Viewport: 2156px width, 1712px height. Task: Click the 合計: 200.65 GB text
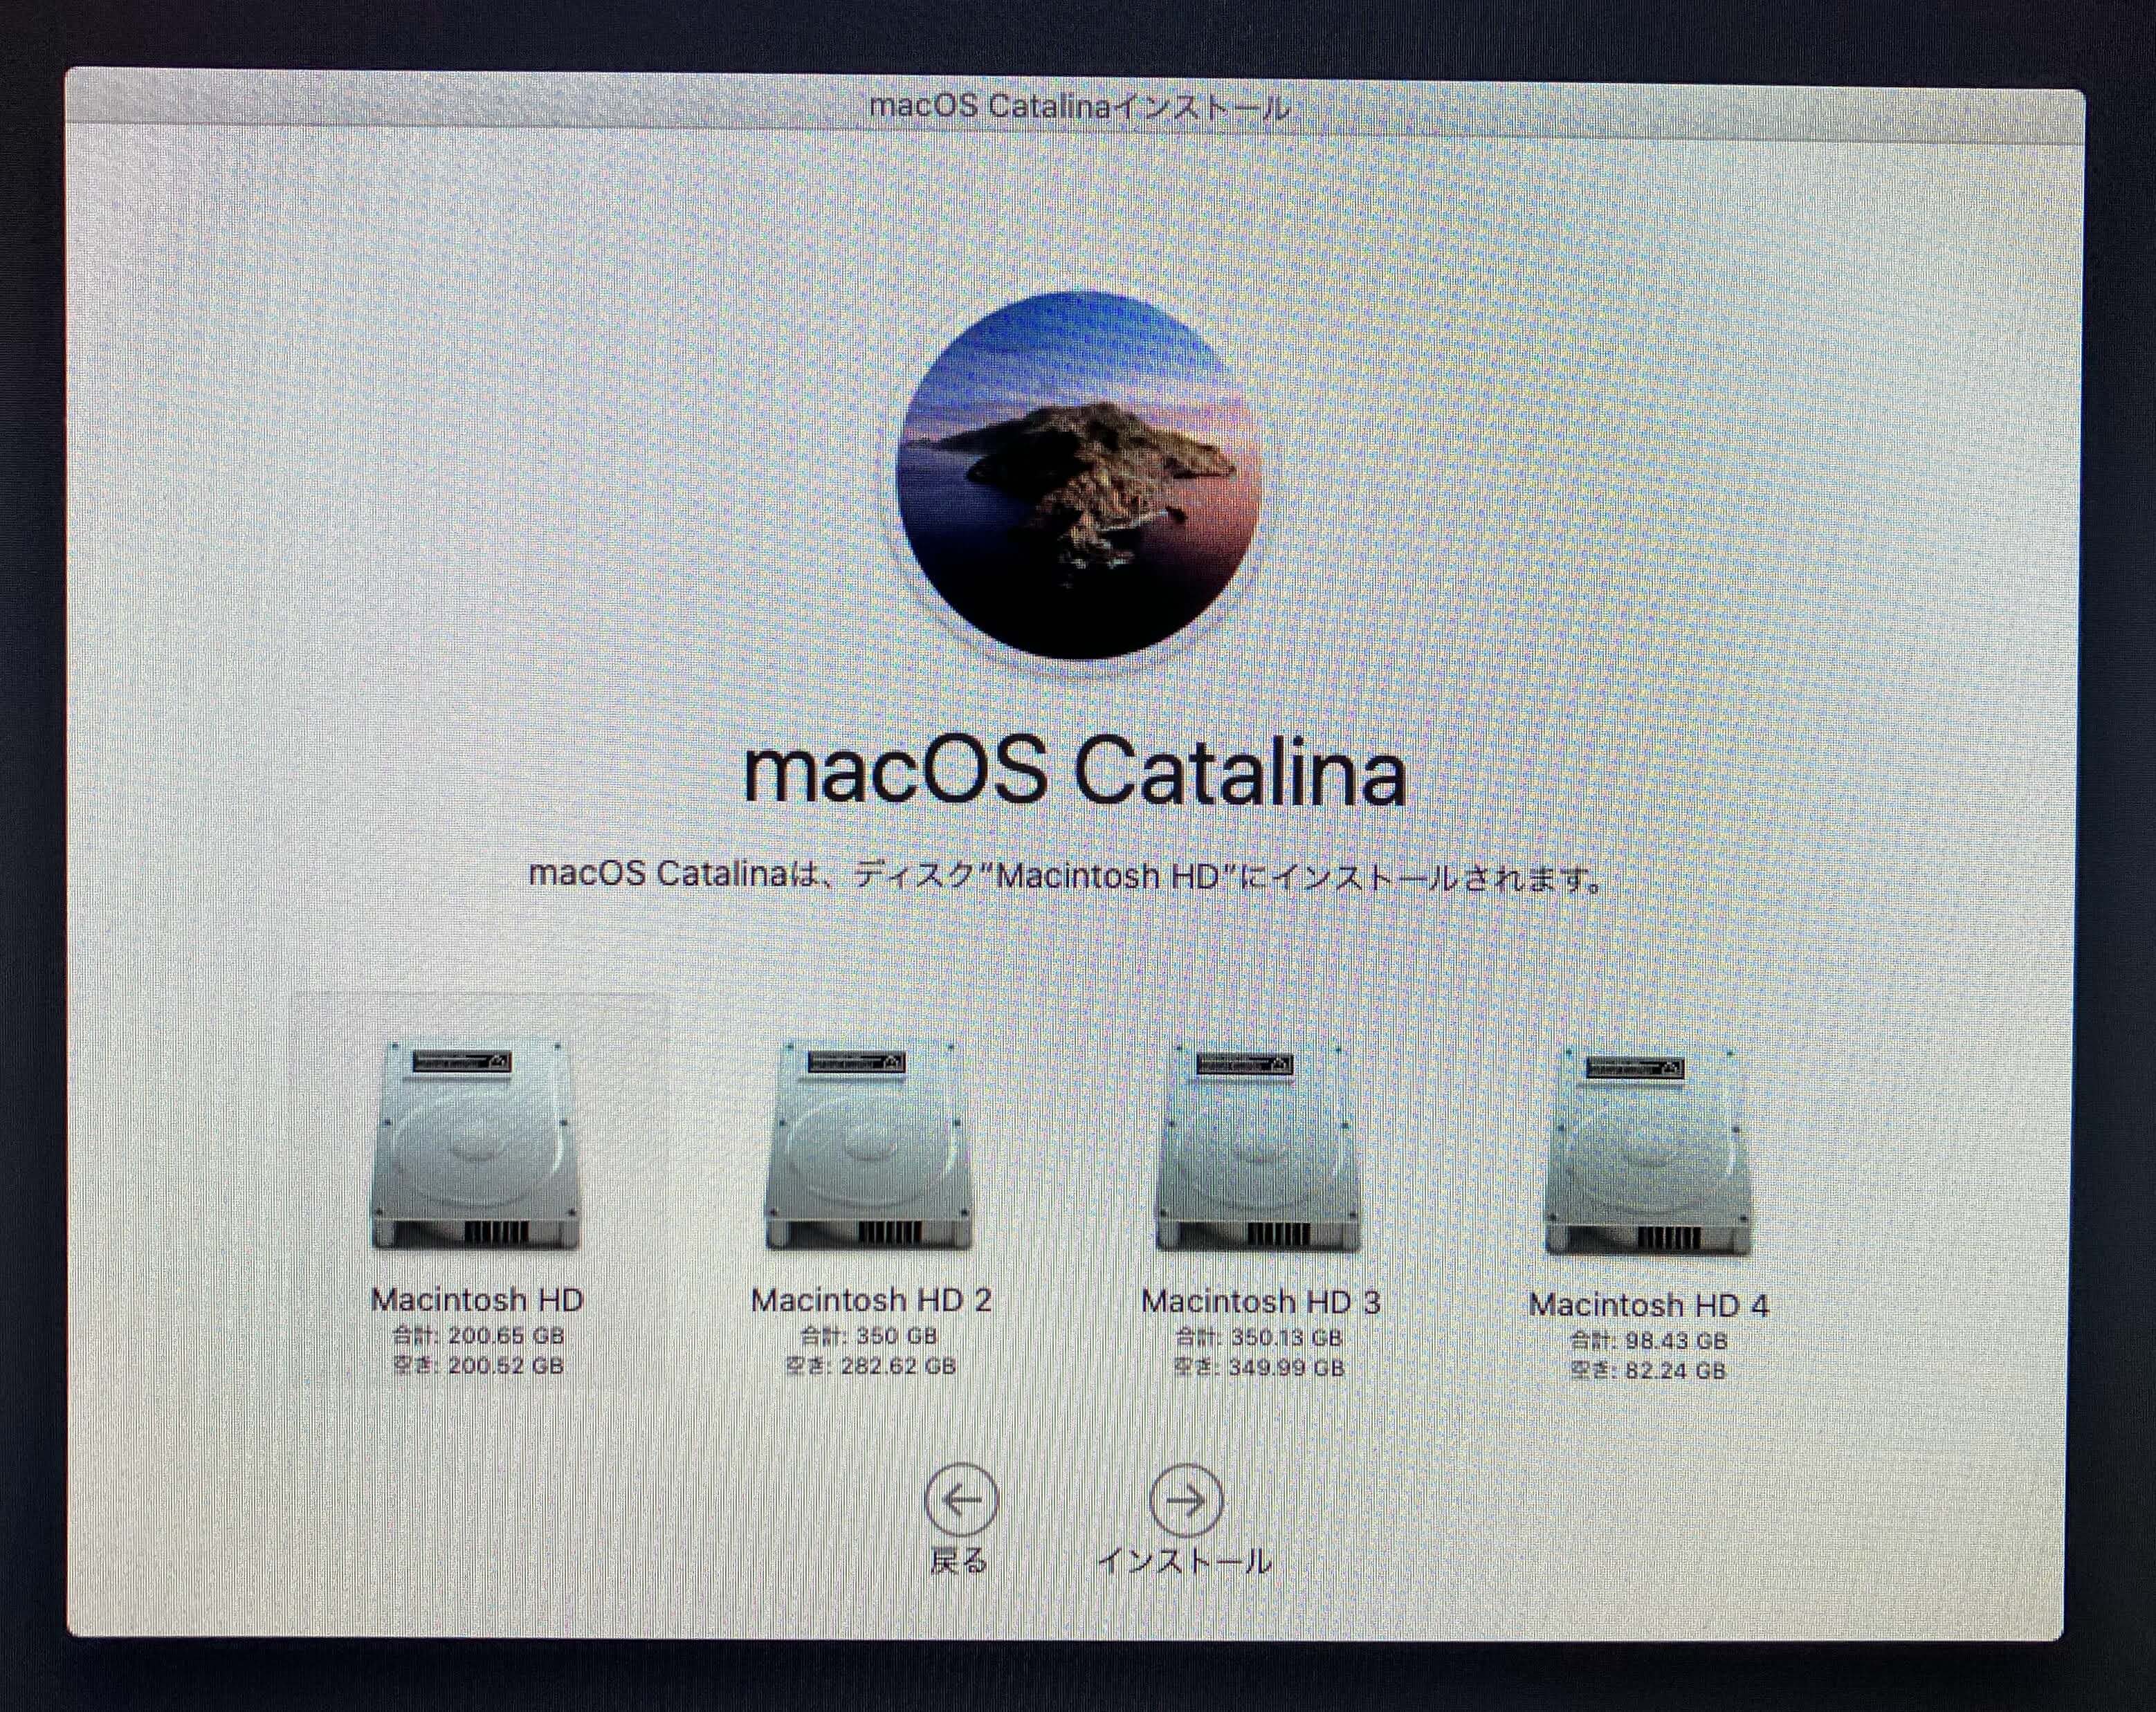coord(478,1336)
